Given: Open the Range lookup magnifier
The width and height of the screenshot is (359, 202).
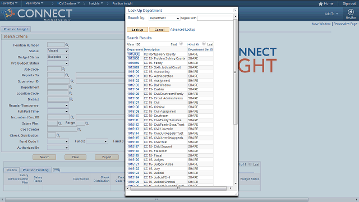Looking at the screenshot, I should (87, 123).
